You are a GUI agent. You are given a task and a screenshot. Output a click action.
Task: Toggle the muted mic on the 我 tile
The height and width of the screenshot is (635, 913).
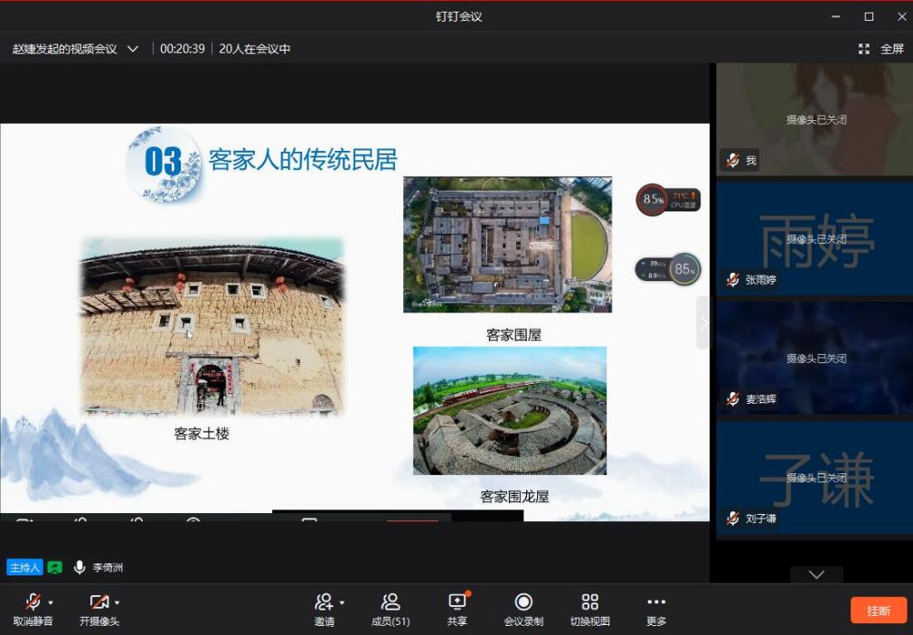point(732,161)
